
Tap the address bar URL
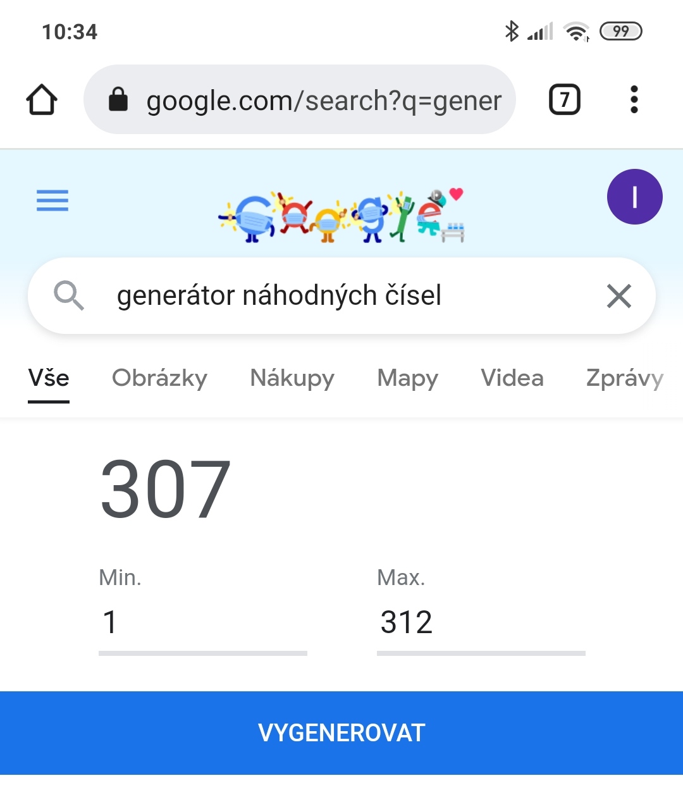[x=324, y=101]
